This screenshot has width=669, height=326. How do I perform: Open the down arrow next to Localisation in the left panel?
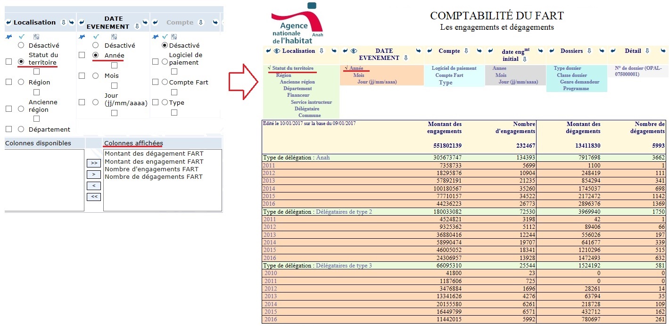(64, 22)
